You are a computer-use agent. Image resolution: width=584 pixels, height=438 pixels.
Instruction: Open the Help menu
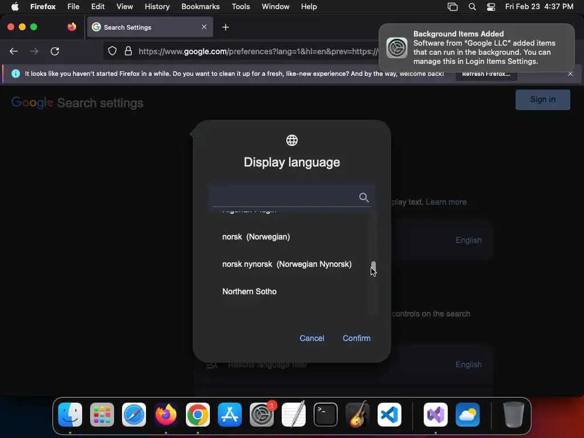click(309, 6)
